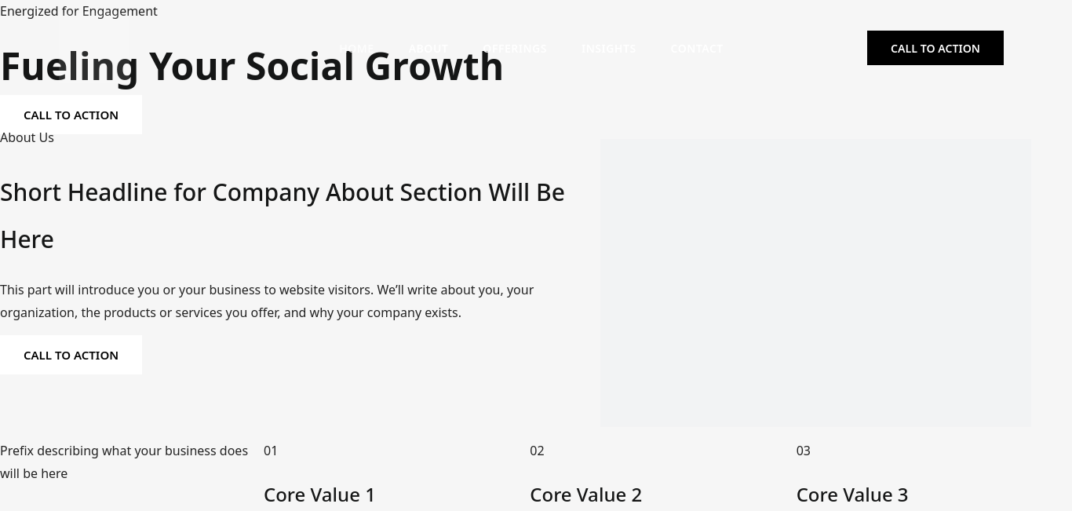
Task: Click Call to Action under the about paragraph
Action: [71, 355]
